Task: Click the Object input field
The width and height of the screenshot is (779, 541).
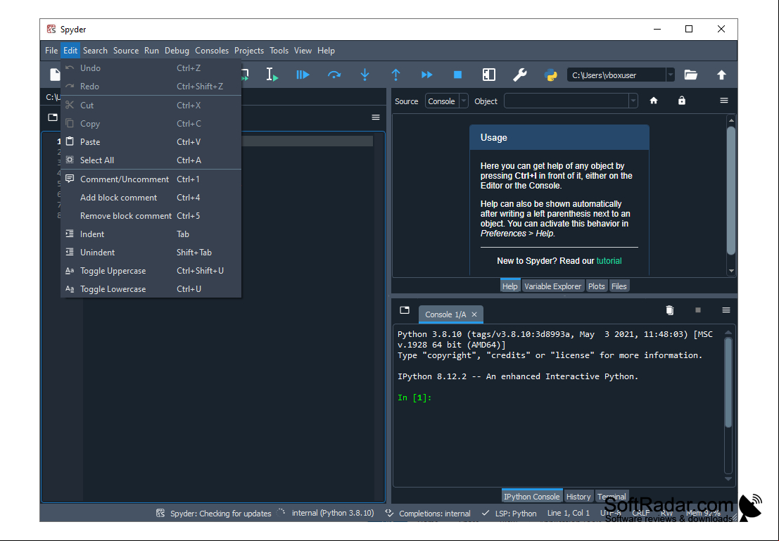Action: click(x=566, y=101)
